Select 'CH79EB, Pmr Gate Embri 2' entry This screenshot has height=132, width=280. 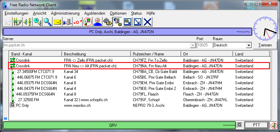[154, 89]
